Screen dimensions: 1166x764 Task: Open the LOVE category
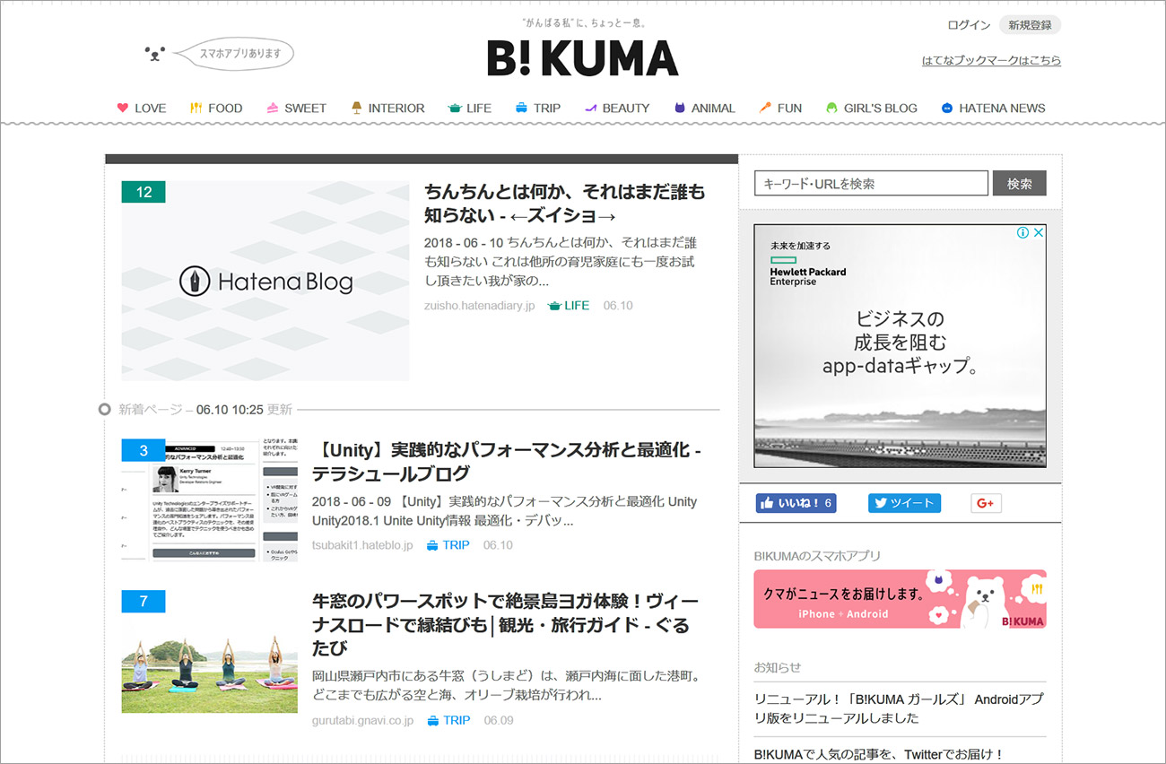pos(151,108)
